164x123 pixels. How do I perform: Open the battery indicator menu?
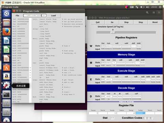point(142,7)
